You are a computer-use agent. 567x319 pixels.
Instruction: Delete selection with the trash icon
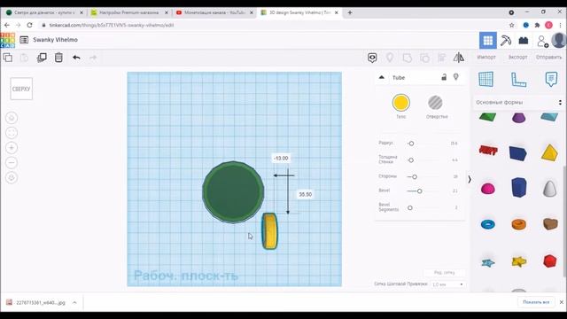pos(58,58)
